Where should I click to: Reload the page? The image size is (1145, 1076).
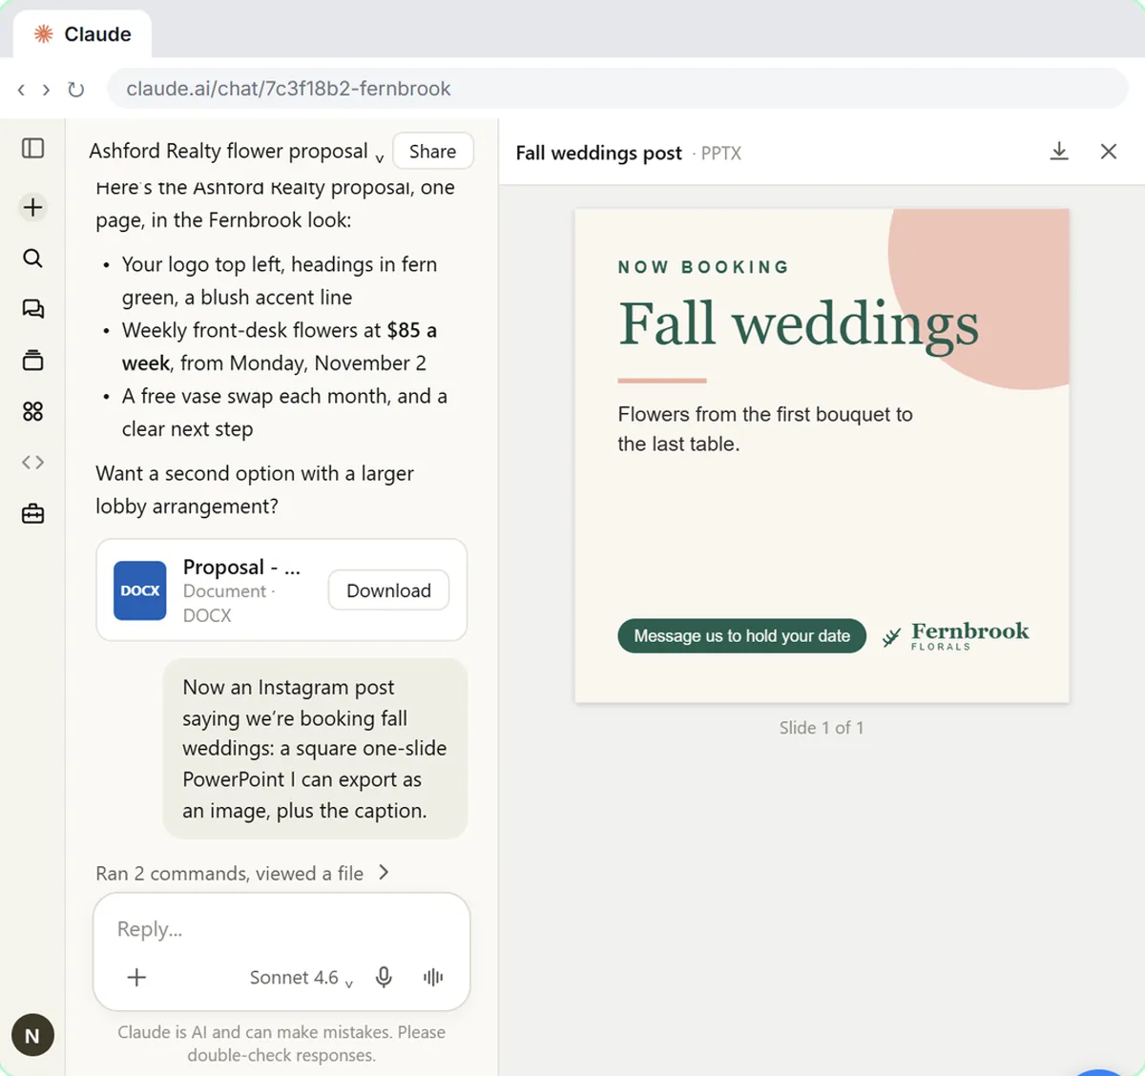(76, 90)
